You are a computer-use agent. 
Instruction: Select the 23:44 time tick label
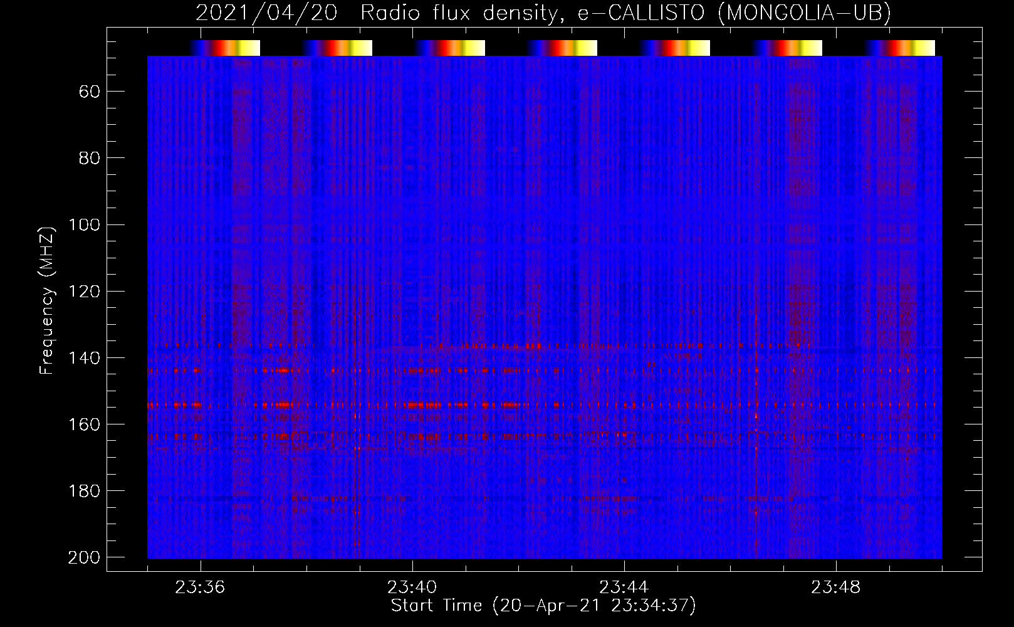624,587
